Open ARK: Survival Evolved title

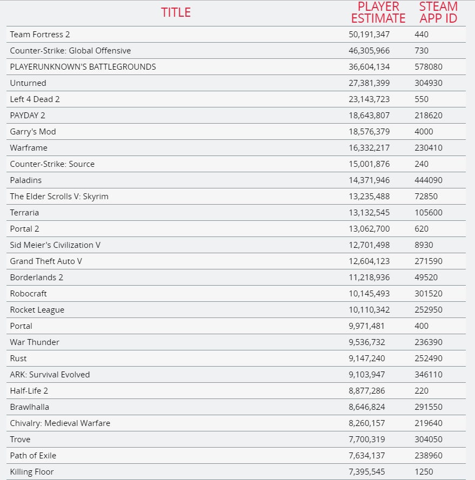point(50,375)
